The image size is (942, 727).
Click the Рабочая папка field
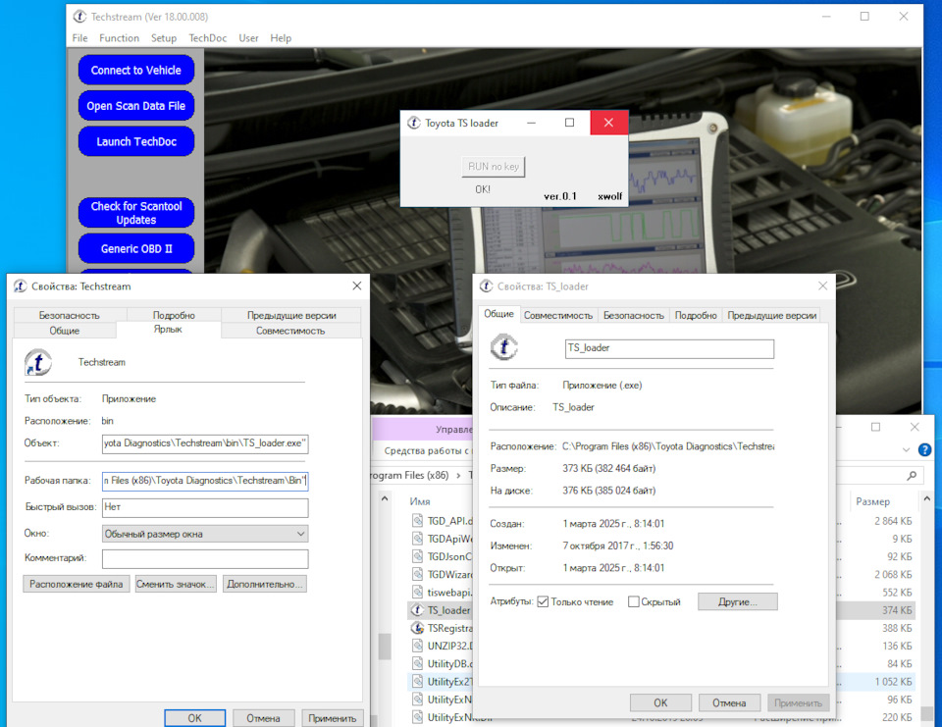point(205,481)
